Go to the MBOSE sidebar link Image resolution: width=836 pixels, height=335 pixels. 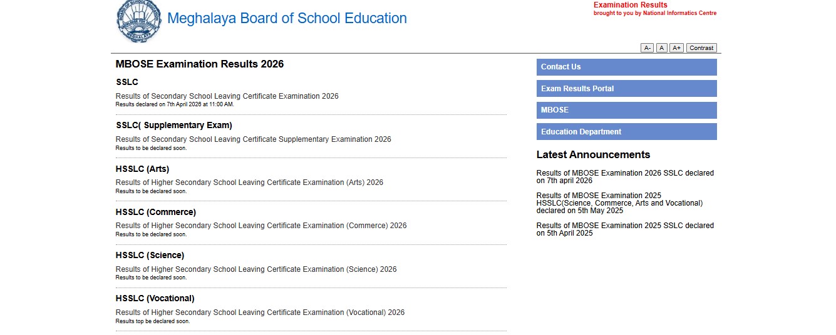pyautogui.click(x=626, y=110)
